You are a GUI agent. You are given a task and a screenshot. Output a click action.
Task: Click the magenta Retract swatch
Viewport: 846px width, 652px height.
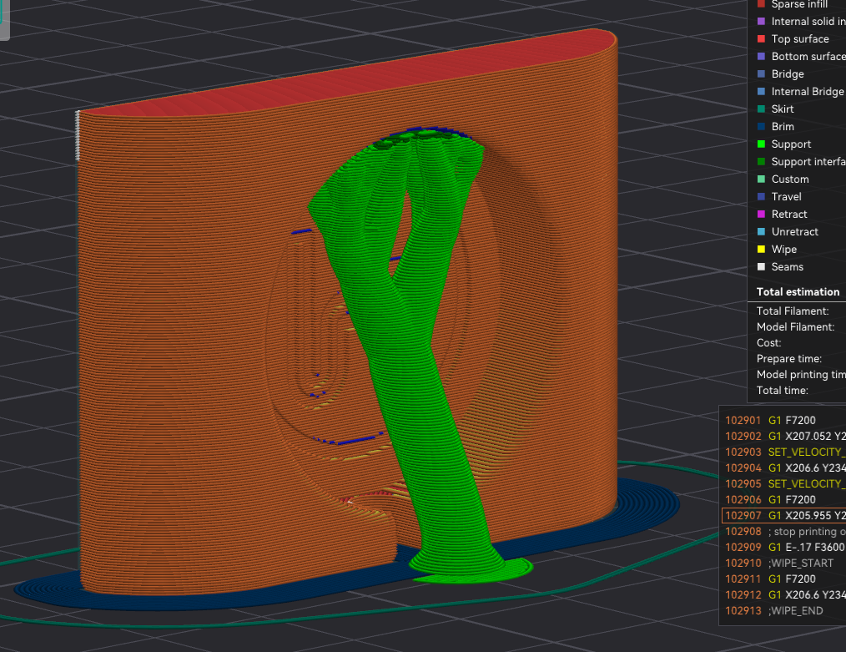coord(760,215)
